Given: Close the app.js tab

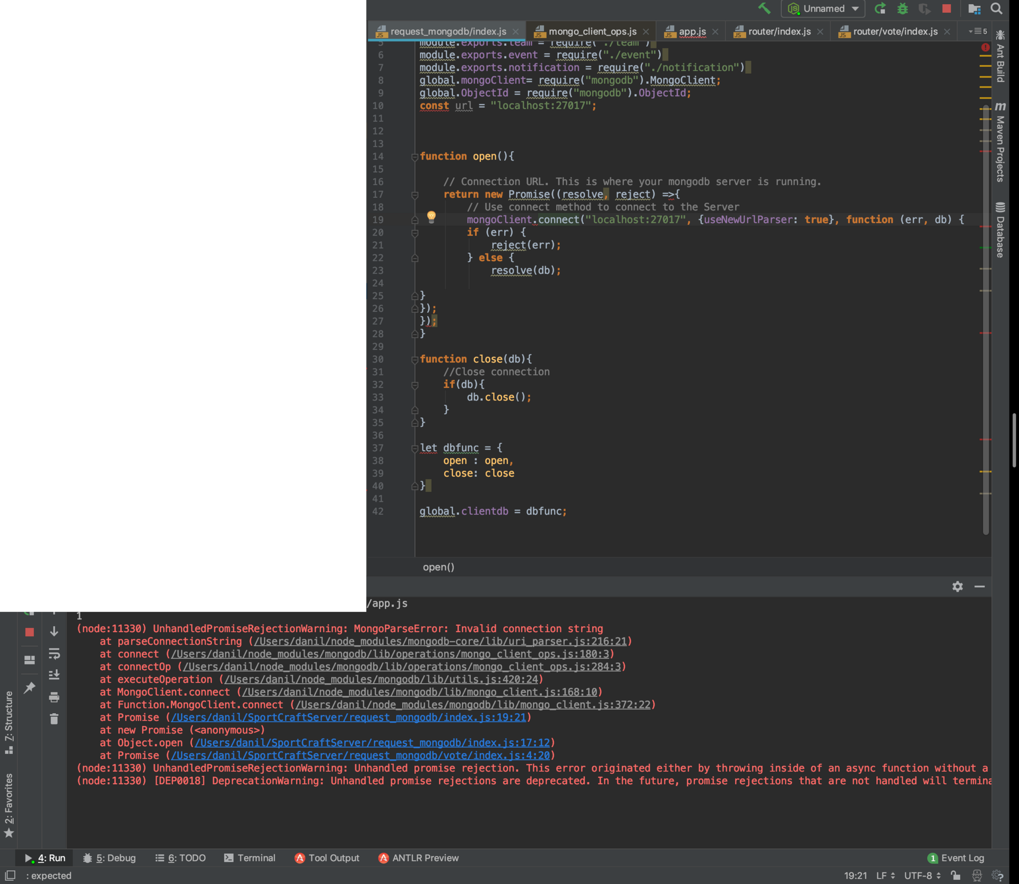Looking at the screenshot, I should click(x=715, y=32).
